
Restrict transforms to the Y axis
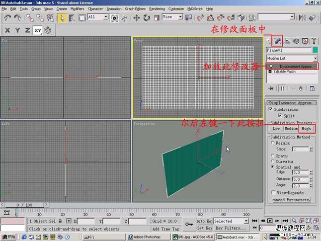point(17,30)
